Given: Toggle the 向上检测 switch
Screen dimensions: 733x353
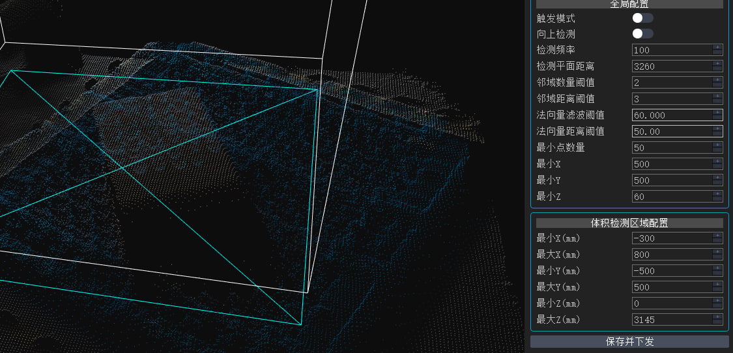Looking at the screenshot, I should pos(643,34).
